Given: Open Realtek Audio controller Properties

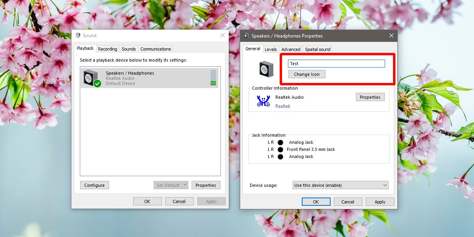Looking at the screenshot, I should click(370, 97).
